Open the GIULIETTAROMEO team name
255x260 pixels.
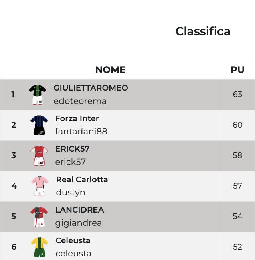coord(91,88)
